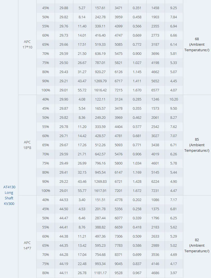211x278 pixels.
Task: Select the 44.53 voltage cell
Action: click(x=64, y=200)
